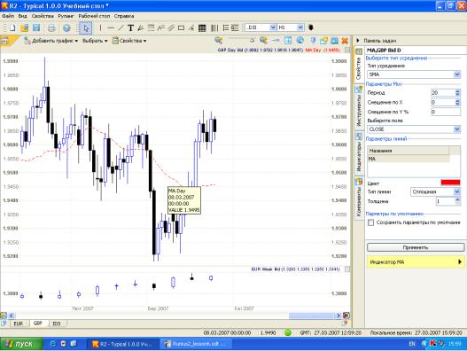
Task: Open the Инструменты side tab
Action: coord(359,106)
